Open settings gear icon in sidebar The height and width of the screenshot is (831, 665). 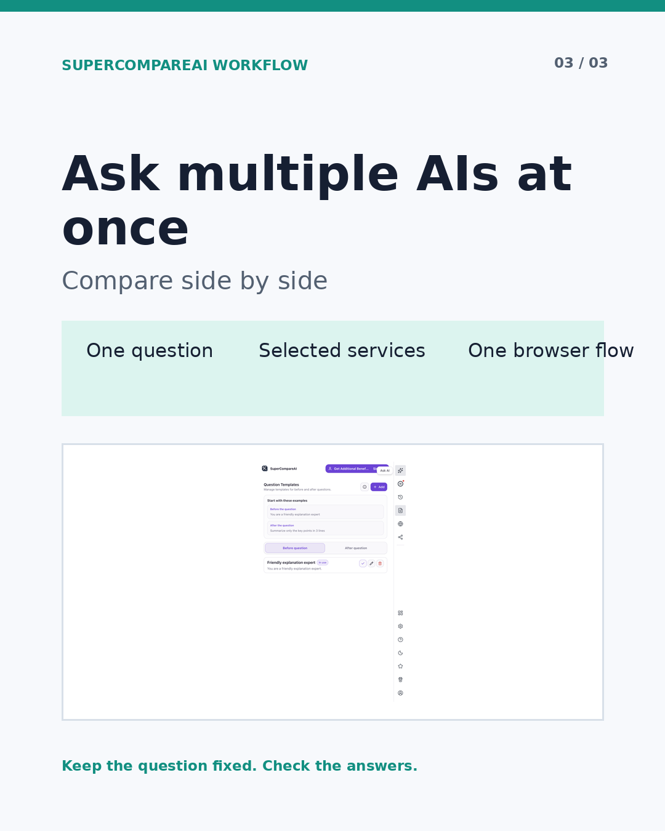point(400,627)
